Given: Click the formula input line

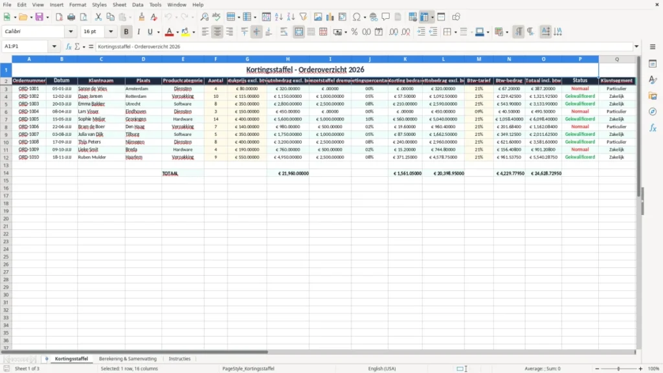Looking at the screenshot, I should 364,47.
